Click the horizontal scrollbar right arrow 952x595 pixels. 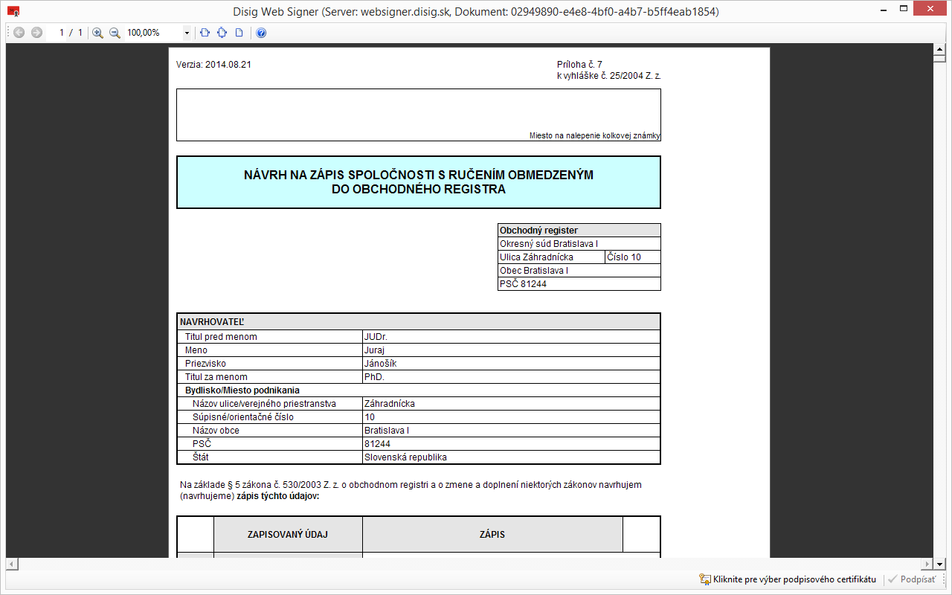[x=926, y=564]
